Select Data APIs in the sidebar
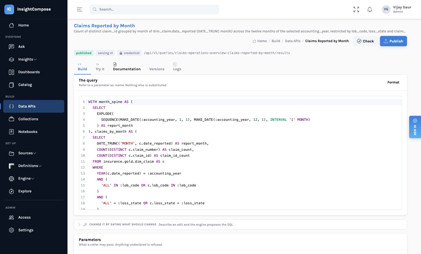 point(34,106)
